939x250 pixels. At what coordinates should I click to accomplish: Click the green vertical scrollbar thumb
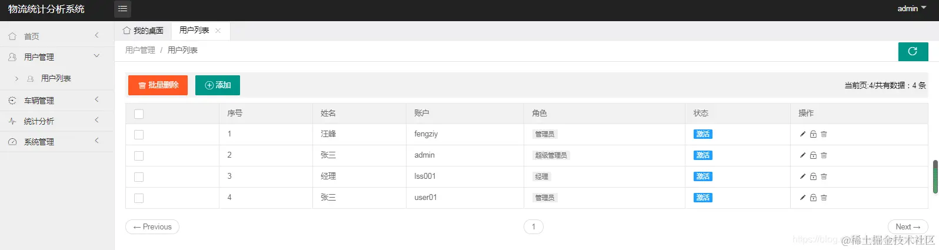935,176
